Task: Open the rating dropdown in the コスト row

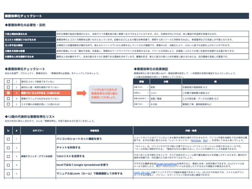Action: 148,93
